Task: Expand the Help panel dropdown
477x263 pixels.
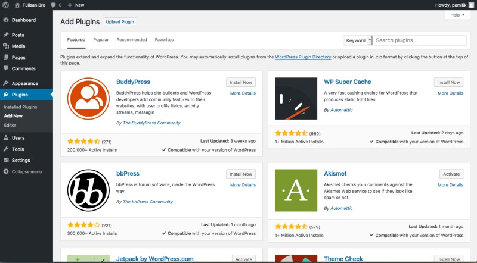Action: tap(457, 15)
